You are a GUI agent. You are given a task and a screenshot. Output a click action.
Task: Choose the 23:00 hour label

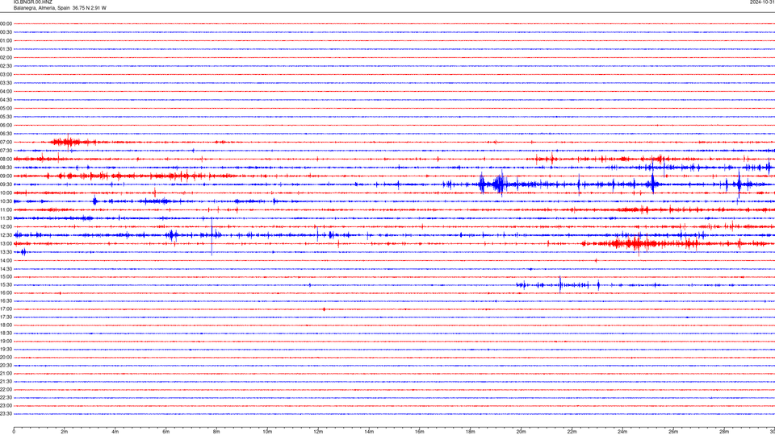point(6,406)
